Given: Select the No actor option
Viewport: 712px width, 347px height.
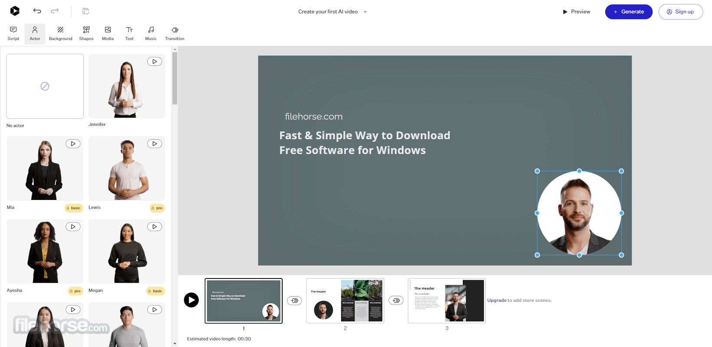Looking at the screenshot, I should point(45,86).
